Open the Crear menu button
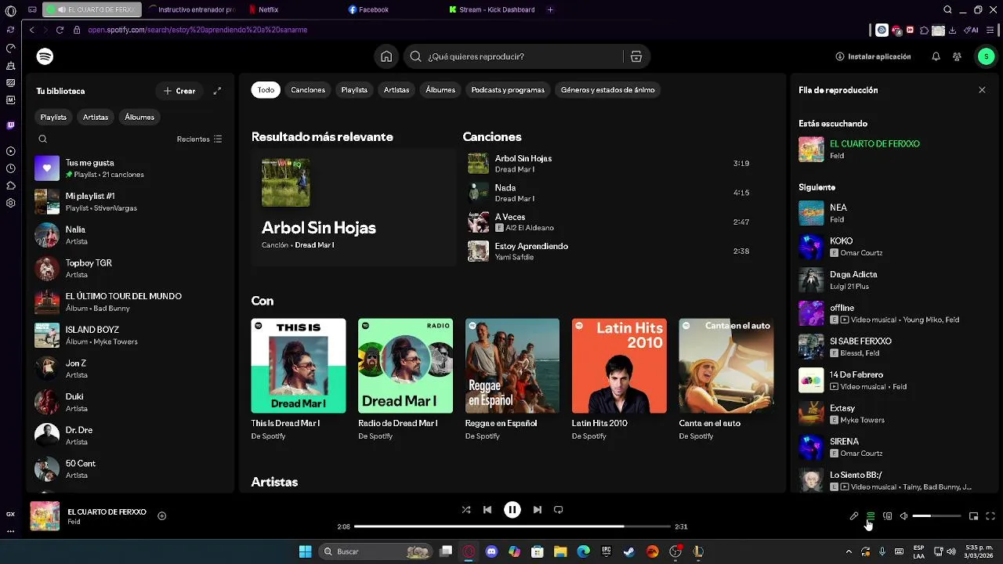 pyautogui.click(x=179, y=91)
